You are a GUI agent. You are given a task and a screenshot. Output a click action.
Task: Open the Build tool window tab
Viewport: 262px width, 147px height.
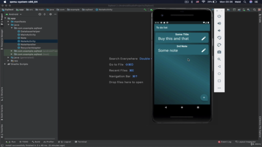(36, 142)
